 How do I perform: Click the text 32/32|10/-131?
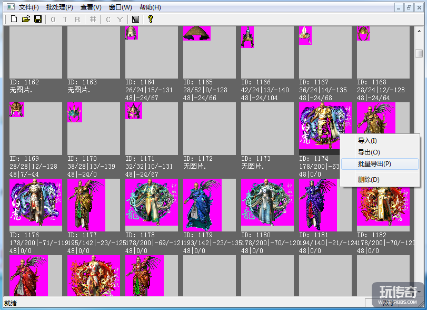pyautogui.click(x=149, y=166)
